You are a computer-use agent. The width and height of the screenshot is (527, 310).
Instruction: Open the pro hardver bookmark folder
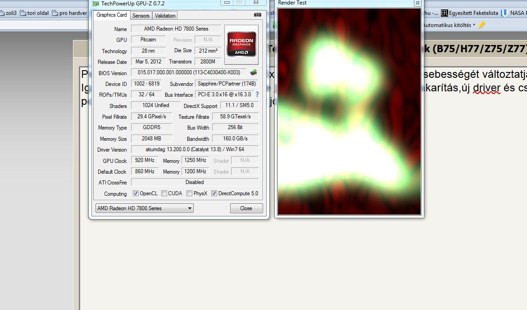69,13
